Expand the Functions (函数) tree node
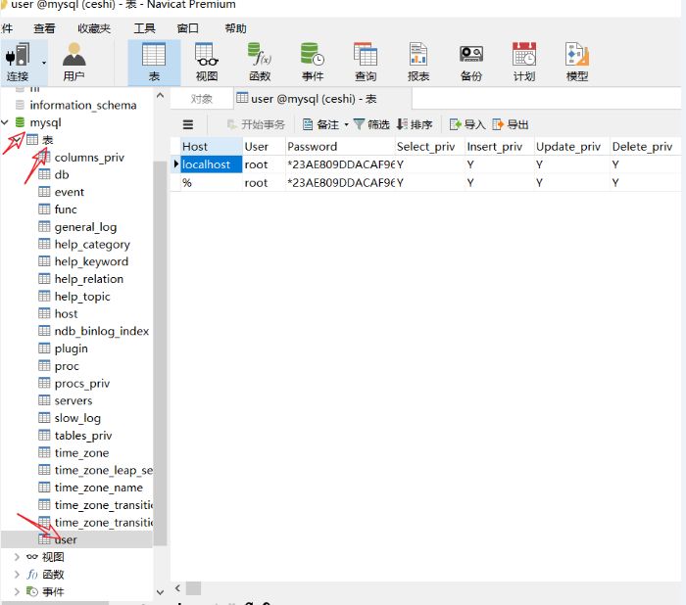686x605 pixels. tap(17, 575)
